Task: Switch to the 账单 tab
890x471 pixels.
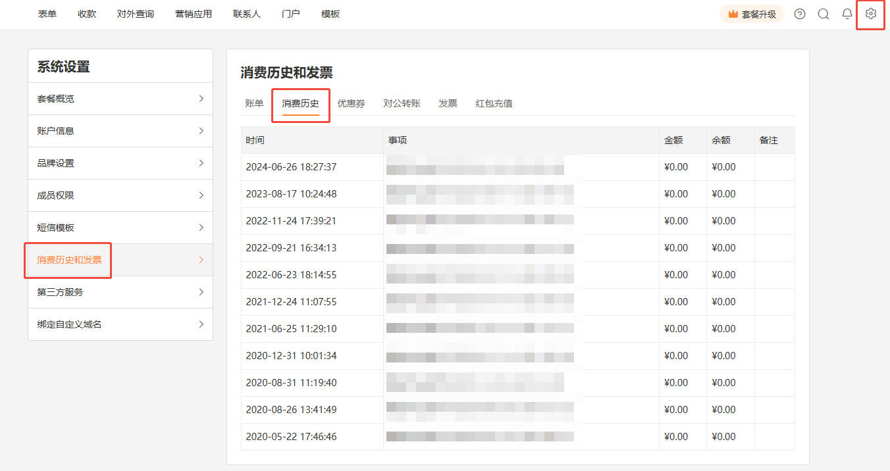Action: 254,103
